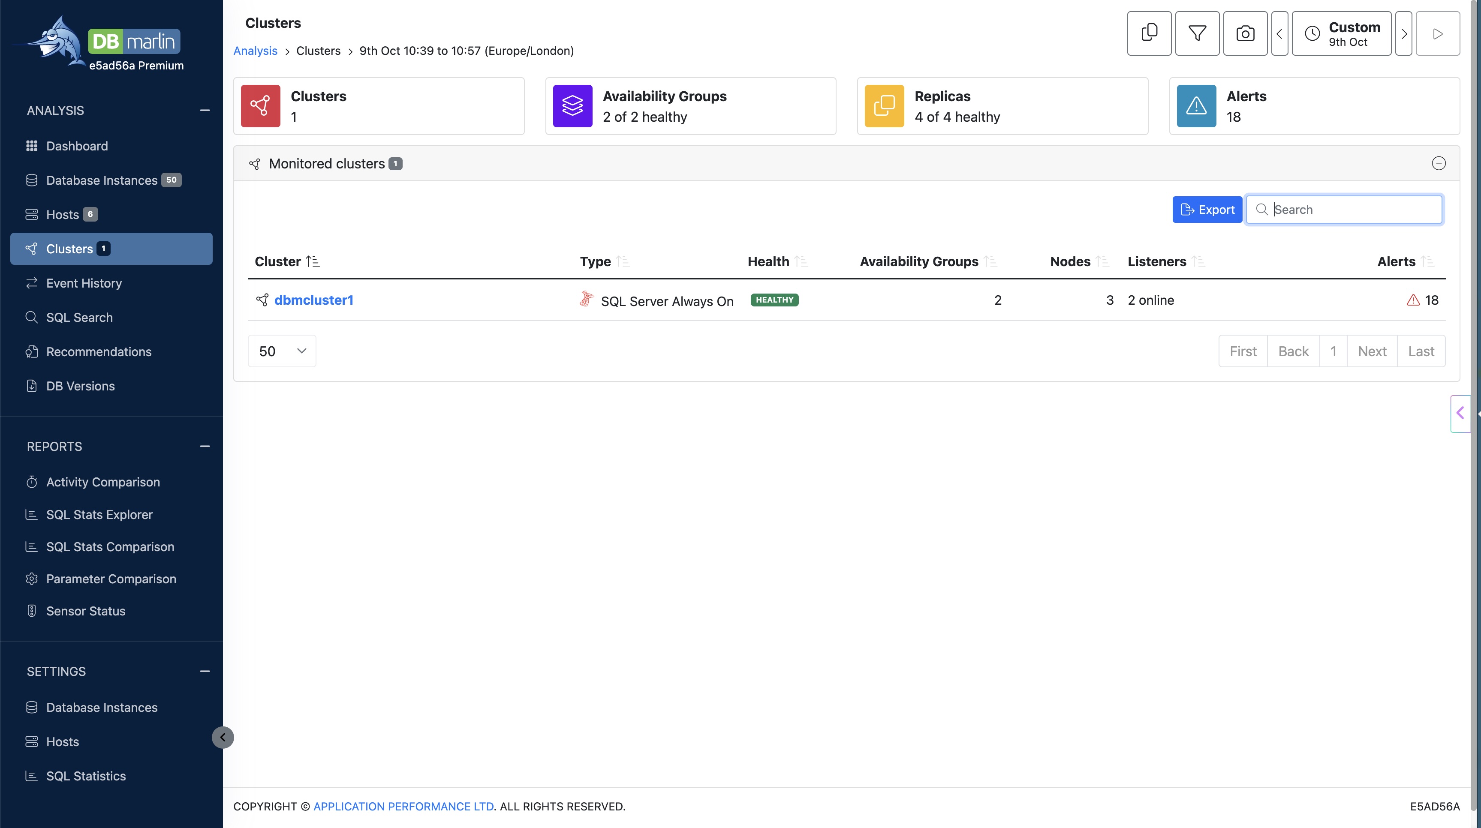
Task: Go to Event History
Action: (x=111, y=283)
